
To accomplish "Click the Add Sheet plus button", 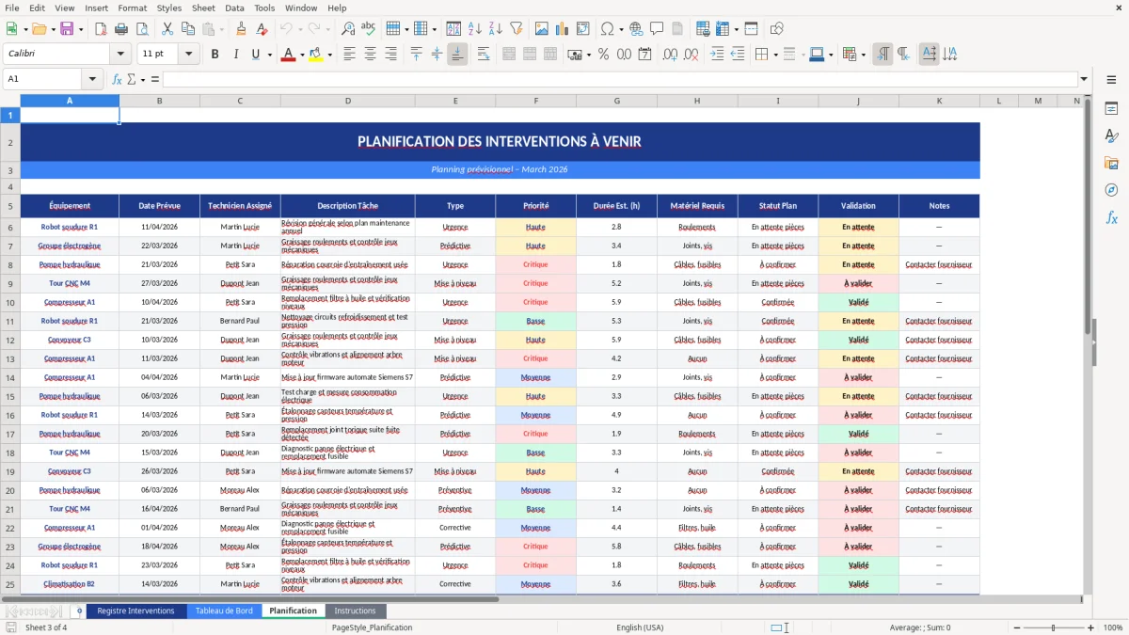I will pos(79,611).
